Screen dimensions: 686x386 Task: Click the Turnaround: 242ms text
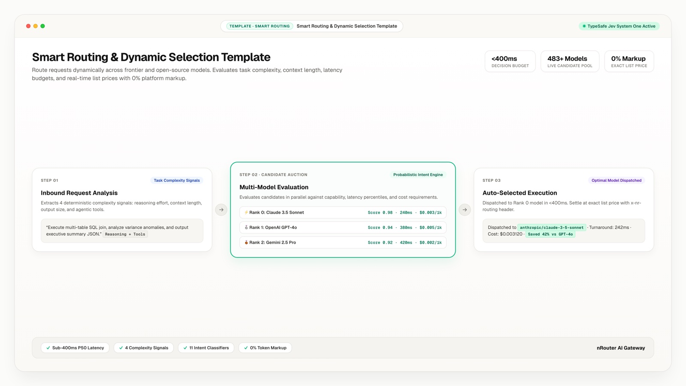pos(609,227)
